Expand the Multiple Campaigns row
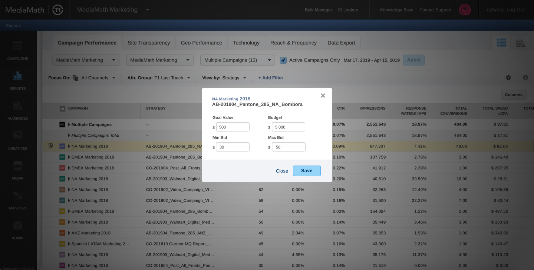 tap(69, 124)
